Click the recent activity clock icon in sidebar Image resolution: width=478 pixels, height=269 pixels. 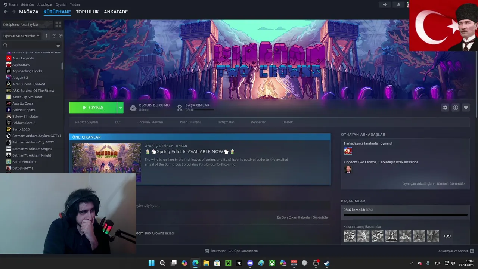coord(54,36)
